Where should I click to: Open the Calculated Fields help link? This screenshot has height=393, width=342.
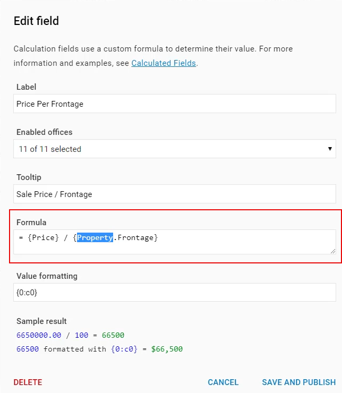point(164,63)
